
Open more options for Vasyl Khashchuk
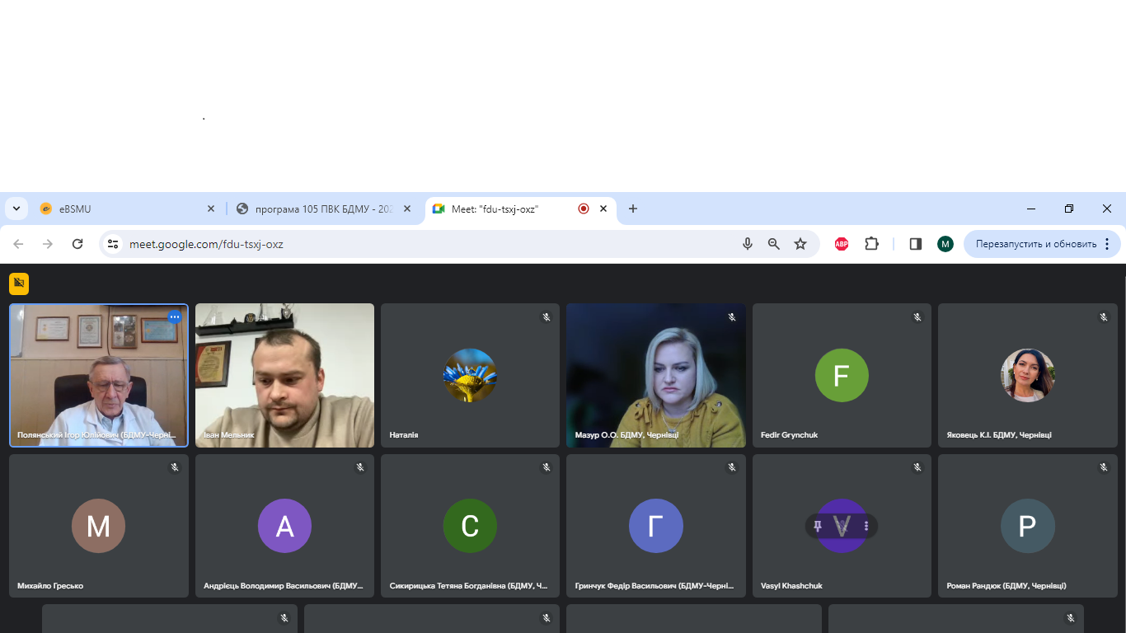pyautogui.click(x=866, y=526)
